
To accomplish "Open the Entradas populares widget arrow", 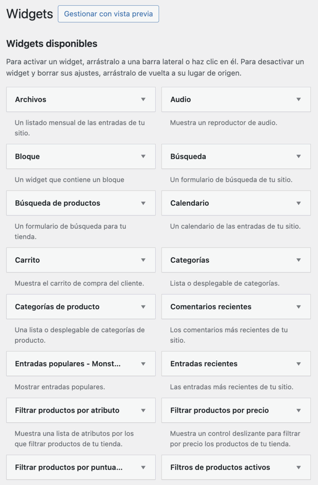I will coord(143,364).
